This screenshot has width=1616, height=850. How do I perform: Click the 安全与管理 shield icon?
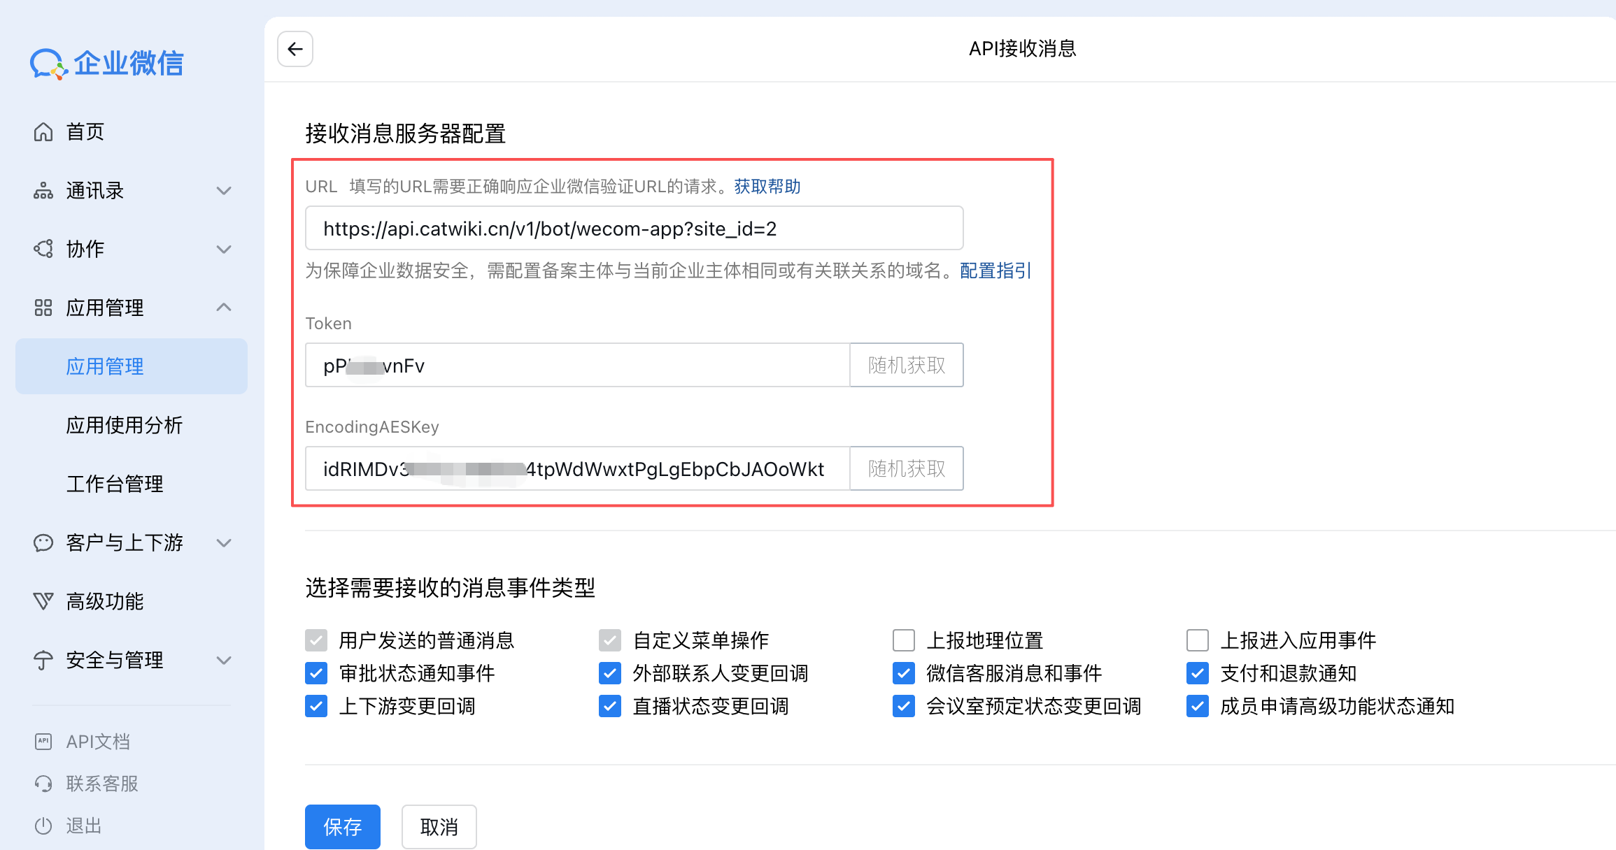43,660
